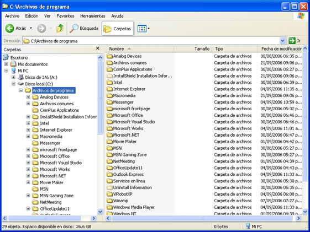Image resolution: width=310 pixels, height=232 pixels.
Task: Click the Outlook Express folder icon in list
Action: [x=109, y=175]
